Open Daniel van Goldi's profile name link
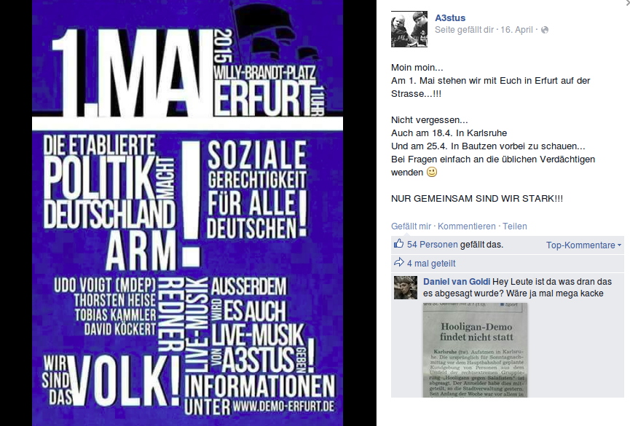The image size is (630, 426). (457, 282)
